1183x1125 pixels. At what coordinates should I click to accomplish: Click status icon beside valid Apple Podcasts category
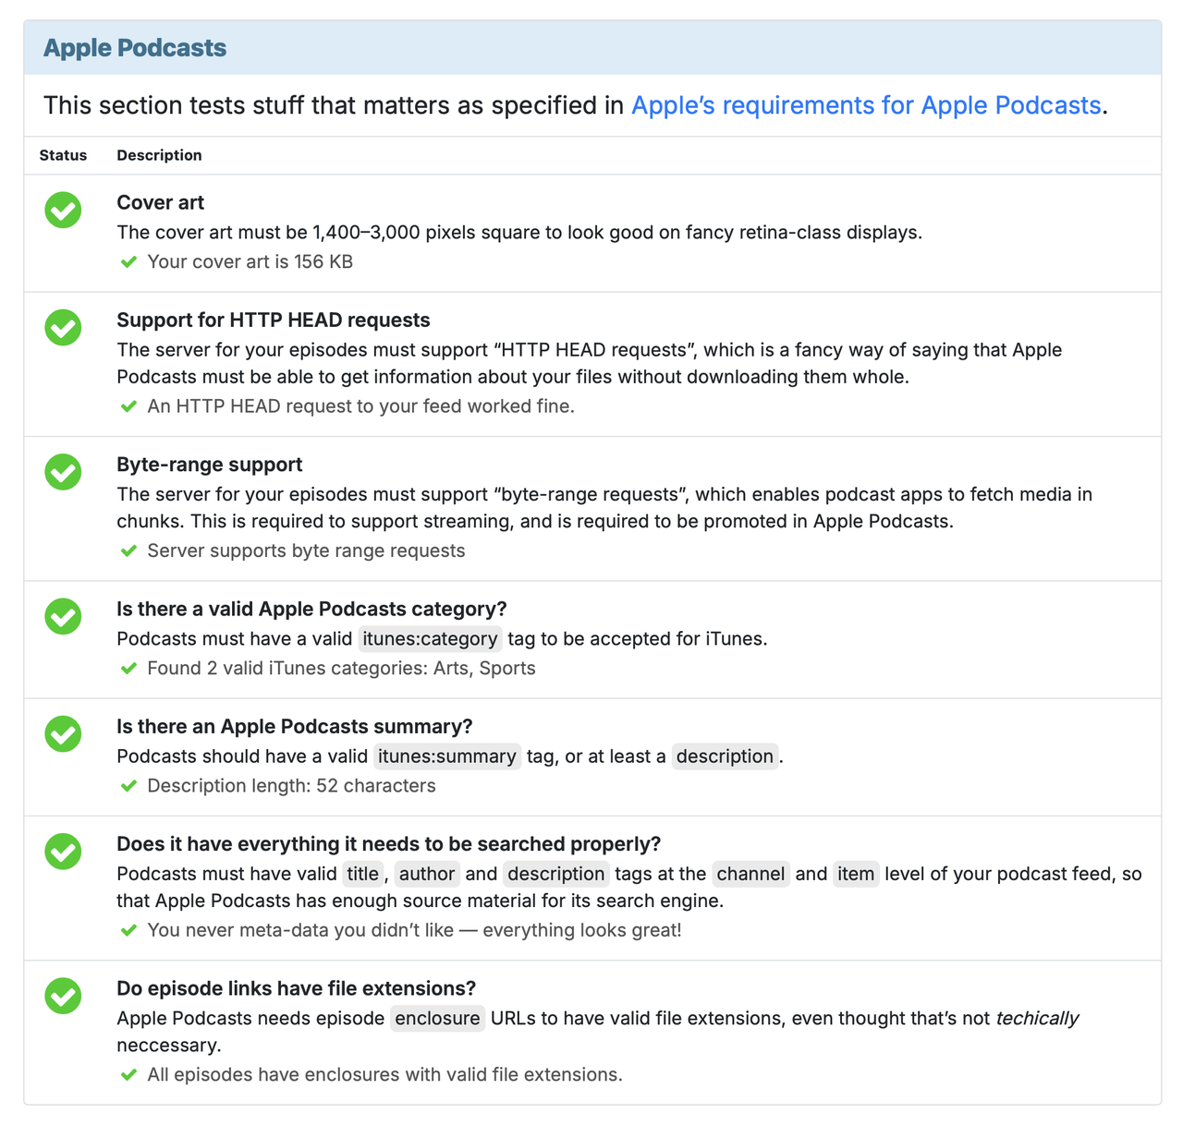tap(63, 616)
